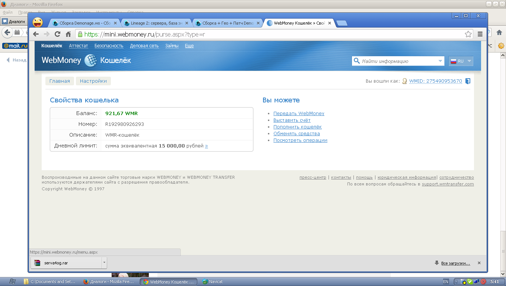Click Передать WebMoney link
This screenshot has width=506, height=286.
[299, 114]
